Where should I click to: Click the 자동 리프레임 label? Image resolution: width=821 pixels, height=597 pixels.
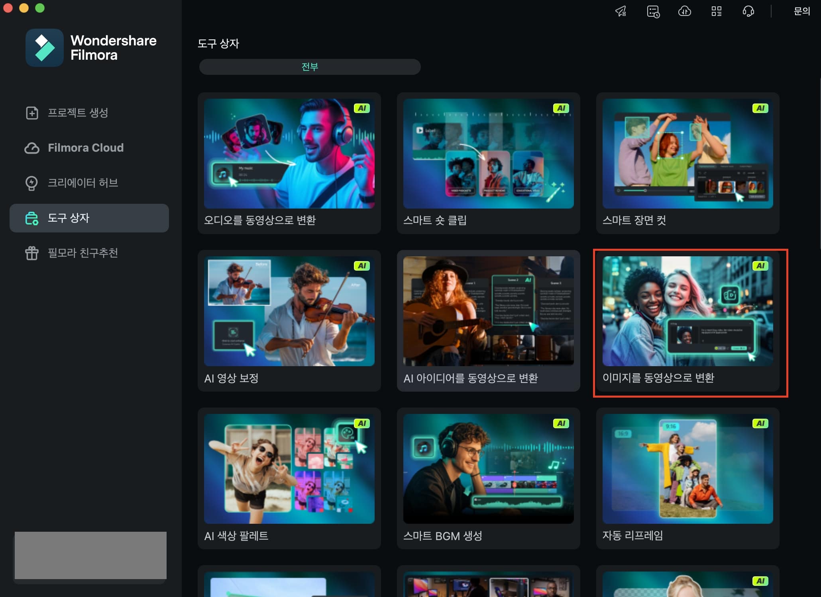[632, 535]
